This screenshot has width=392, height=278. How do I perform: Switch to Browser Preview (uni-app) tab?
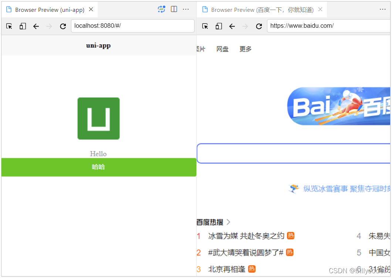tap(49, 10)
